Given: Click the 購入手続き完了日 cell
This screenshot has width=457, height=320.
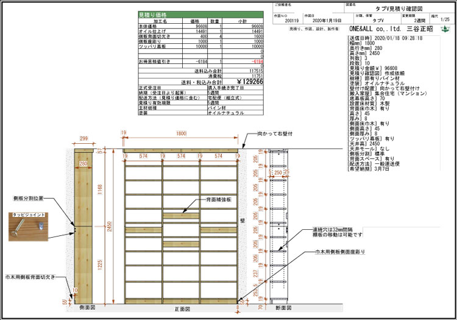Looking at the screenshot, I should (x=225, y=88).
